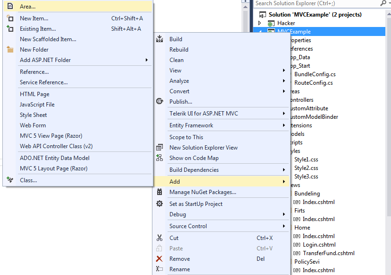Viewport: 391px width, 275px height.
Task: Click the Show on Code Map icon
Action: [x=160, y=158]
